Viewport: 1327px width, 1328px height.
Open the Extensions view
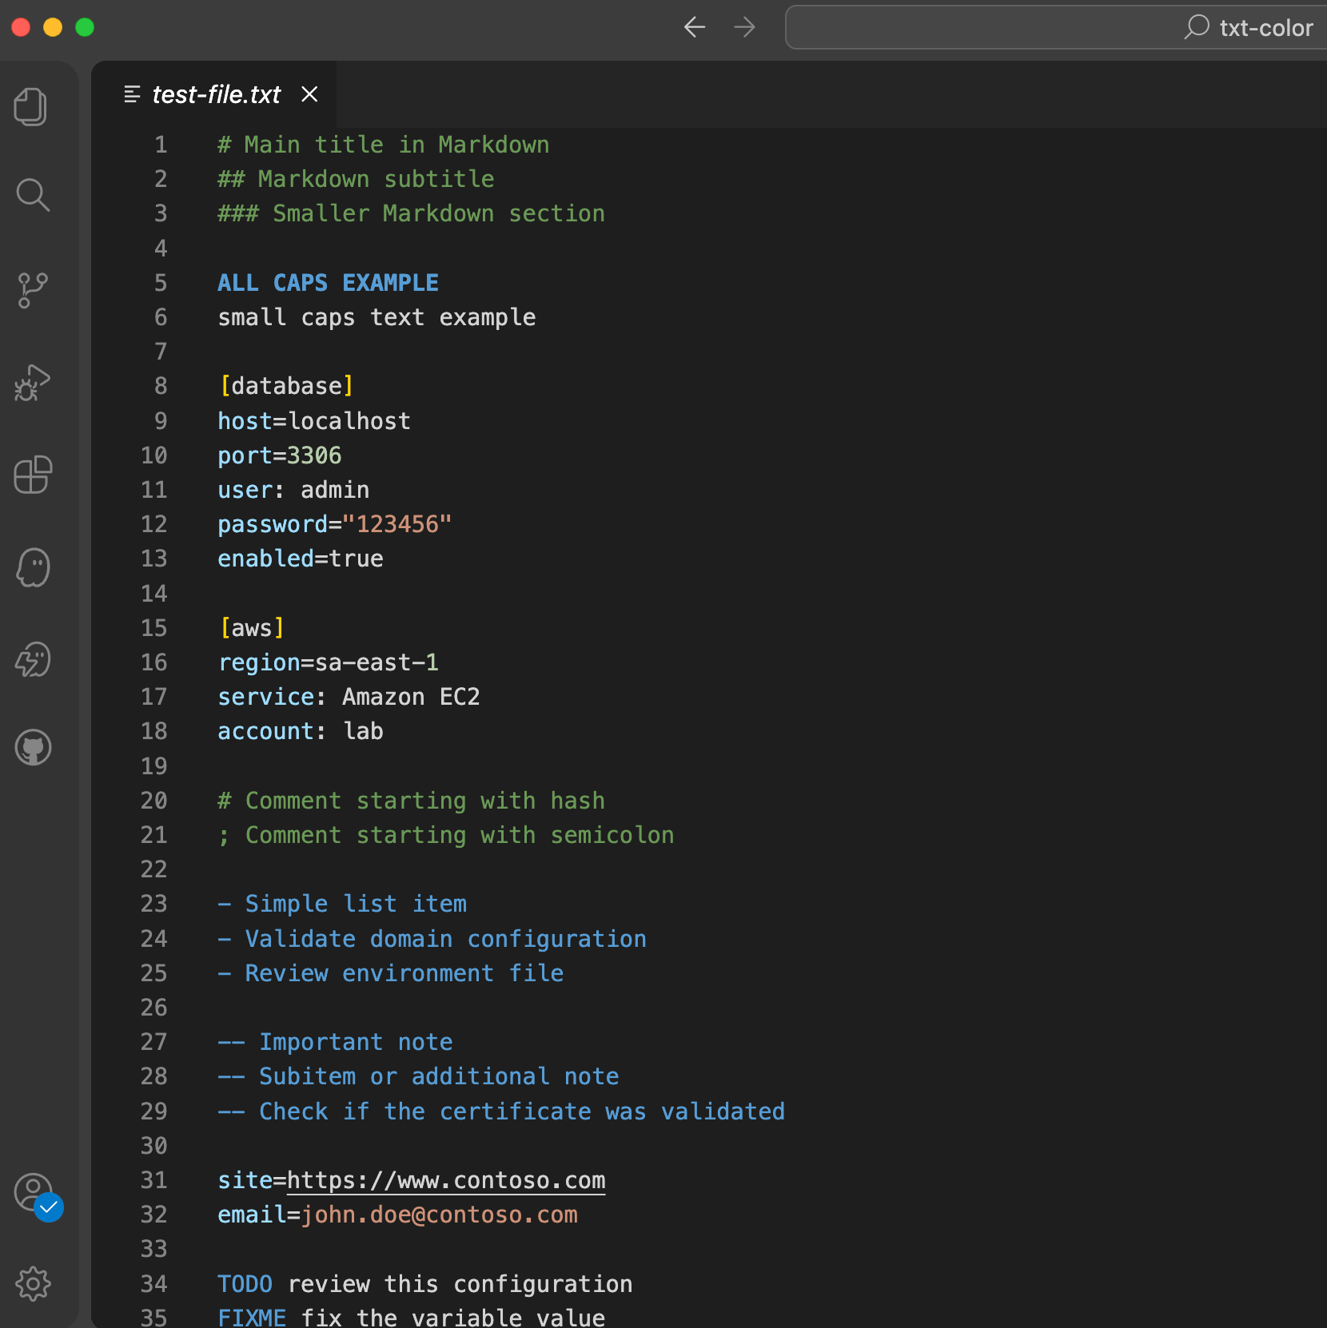click(32, 475)
